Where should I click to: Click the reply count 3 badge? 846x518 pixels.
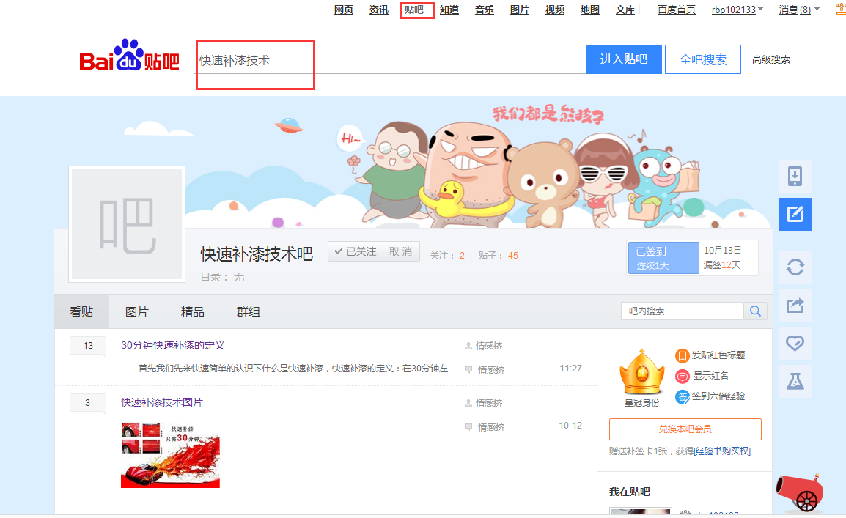[x=88, y=403]
